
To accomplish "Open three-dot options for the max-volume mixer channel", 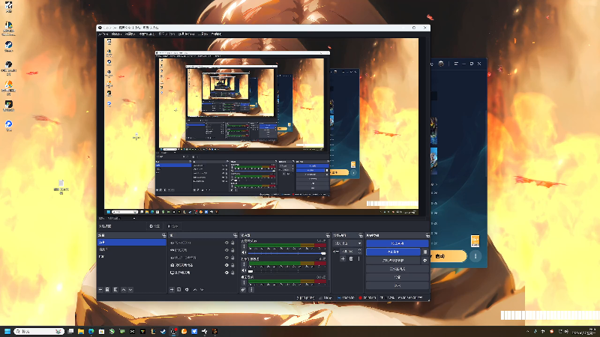I will coord(244,246).
